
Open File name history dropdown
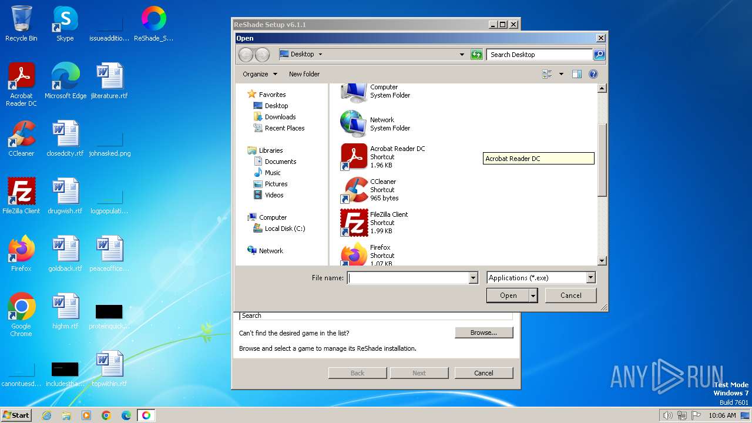473,278
